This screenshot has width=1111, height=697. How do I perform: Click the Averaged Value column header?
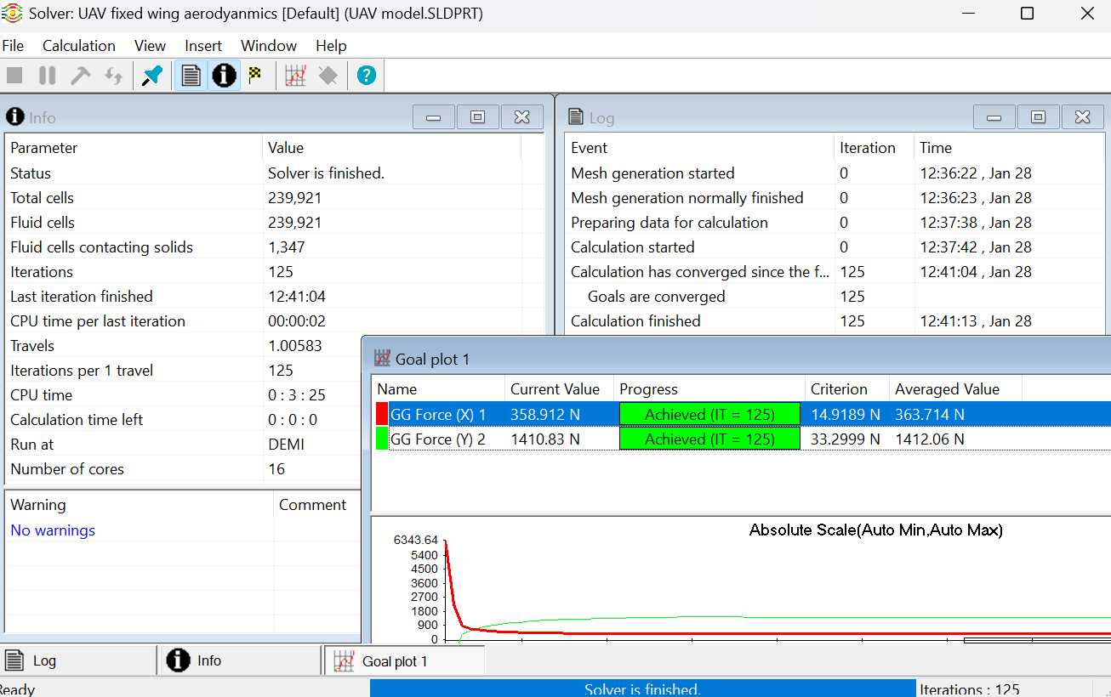point(955,389)
